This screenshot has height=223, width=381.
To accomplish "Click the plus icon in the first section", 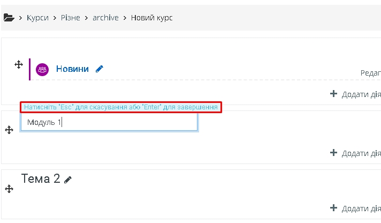I will (333, 94).
